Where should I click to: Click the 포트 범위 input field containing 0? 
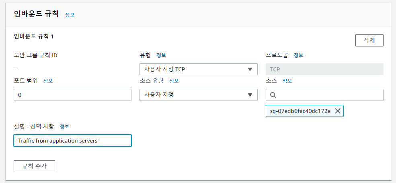tap(72, 95)
